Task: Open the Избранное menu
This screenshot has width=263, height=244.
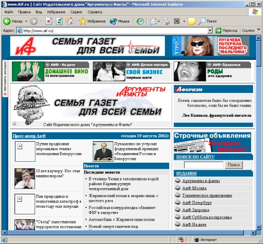Action: (56, 12)
